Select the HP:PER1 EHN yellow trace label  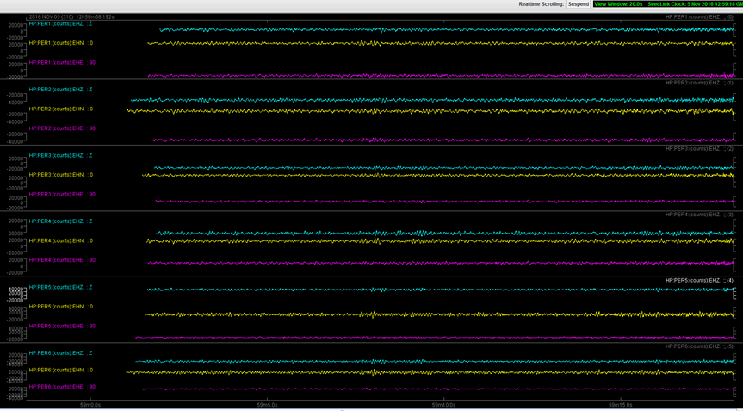tap(60, 43)
